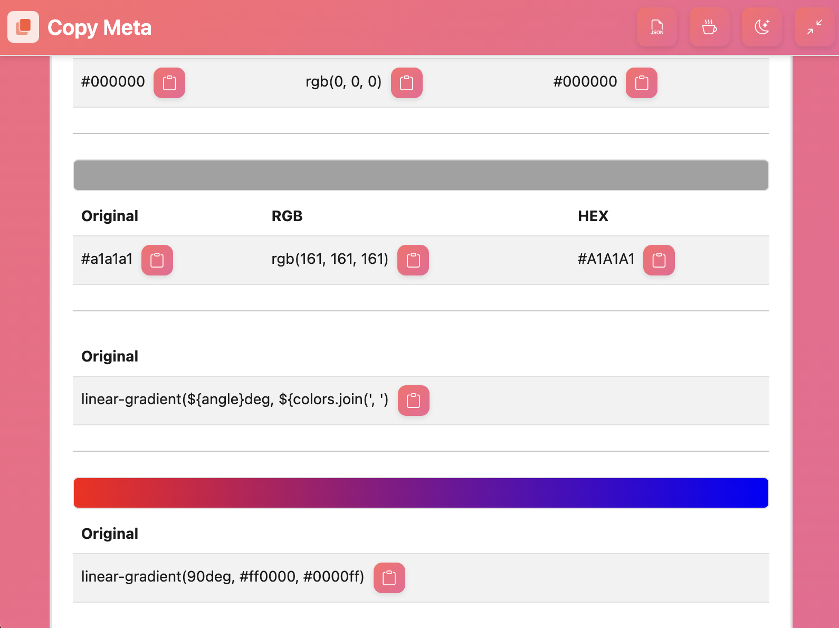Select the text #a1a1a1

click(107, 259)
